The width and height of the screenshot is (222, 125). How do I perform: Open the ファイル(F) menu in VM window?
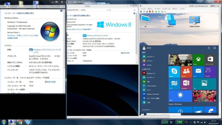(x=143, y=9)
